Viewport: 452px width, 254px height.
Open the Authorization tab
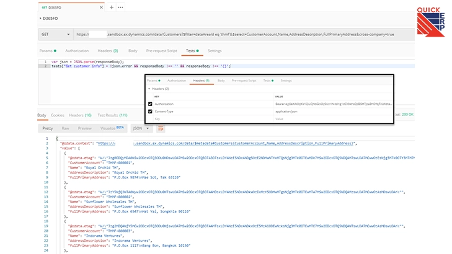point(77,51)
